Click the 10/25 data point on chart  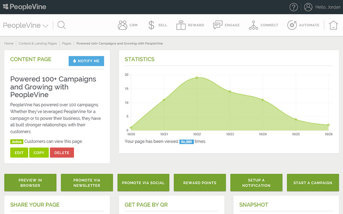(296, 119)
